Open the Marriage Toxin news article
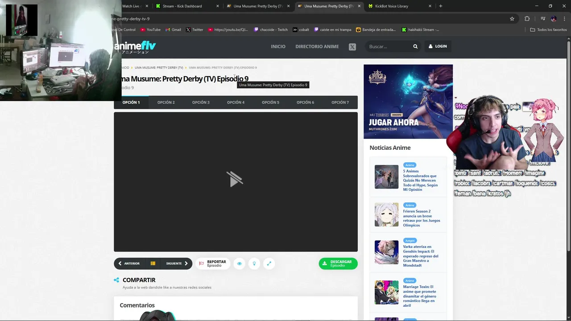 tap(420, 296)
